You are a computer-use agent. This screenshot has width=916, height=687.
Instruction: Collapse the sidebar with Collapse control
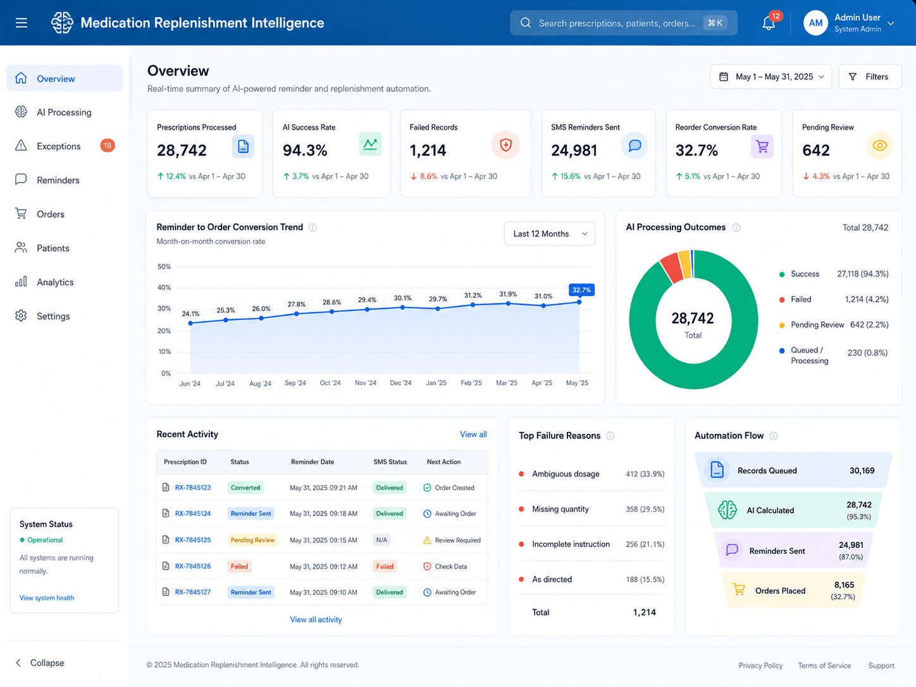[40, 662]
